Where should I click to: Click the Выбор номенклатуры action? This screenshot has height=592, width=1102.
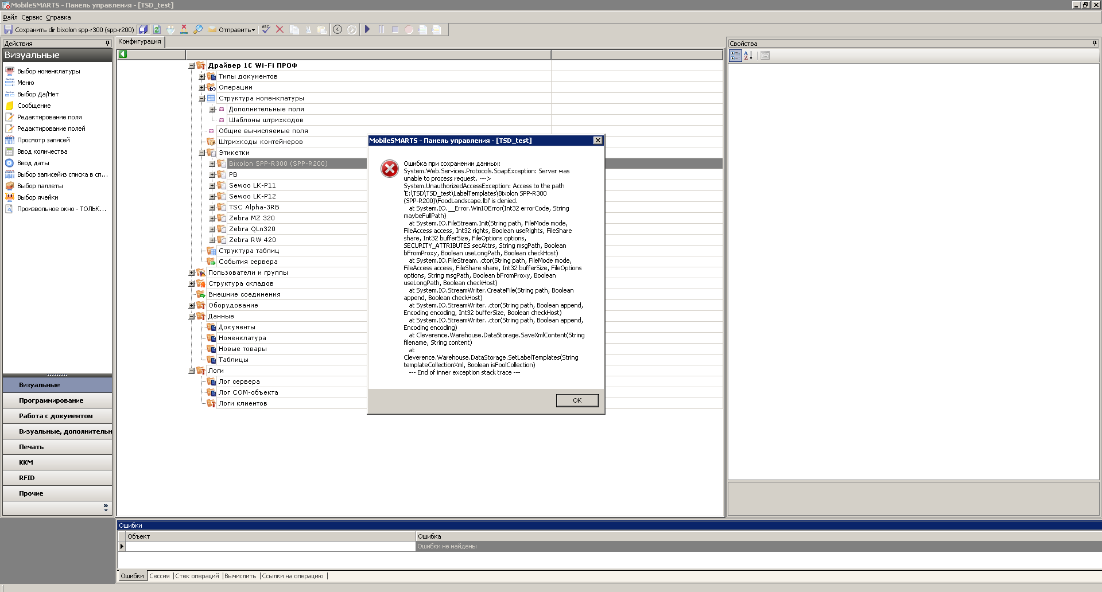[48, 71]
